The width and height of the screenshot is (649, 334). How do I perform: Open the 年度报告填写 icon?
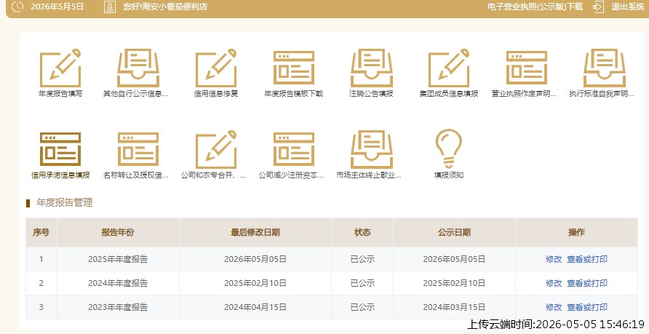pos(60,68)
